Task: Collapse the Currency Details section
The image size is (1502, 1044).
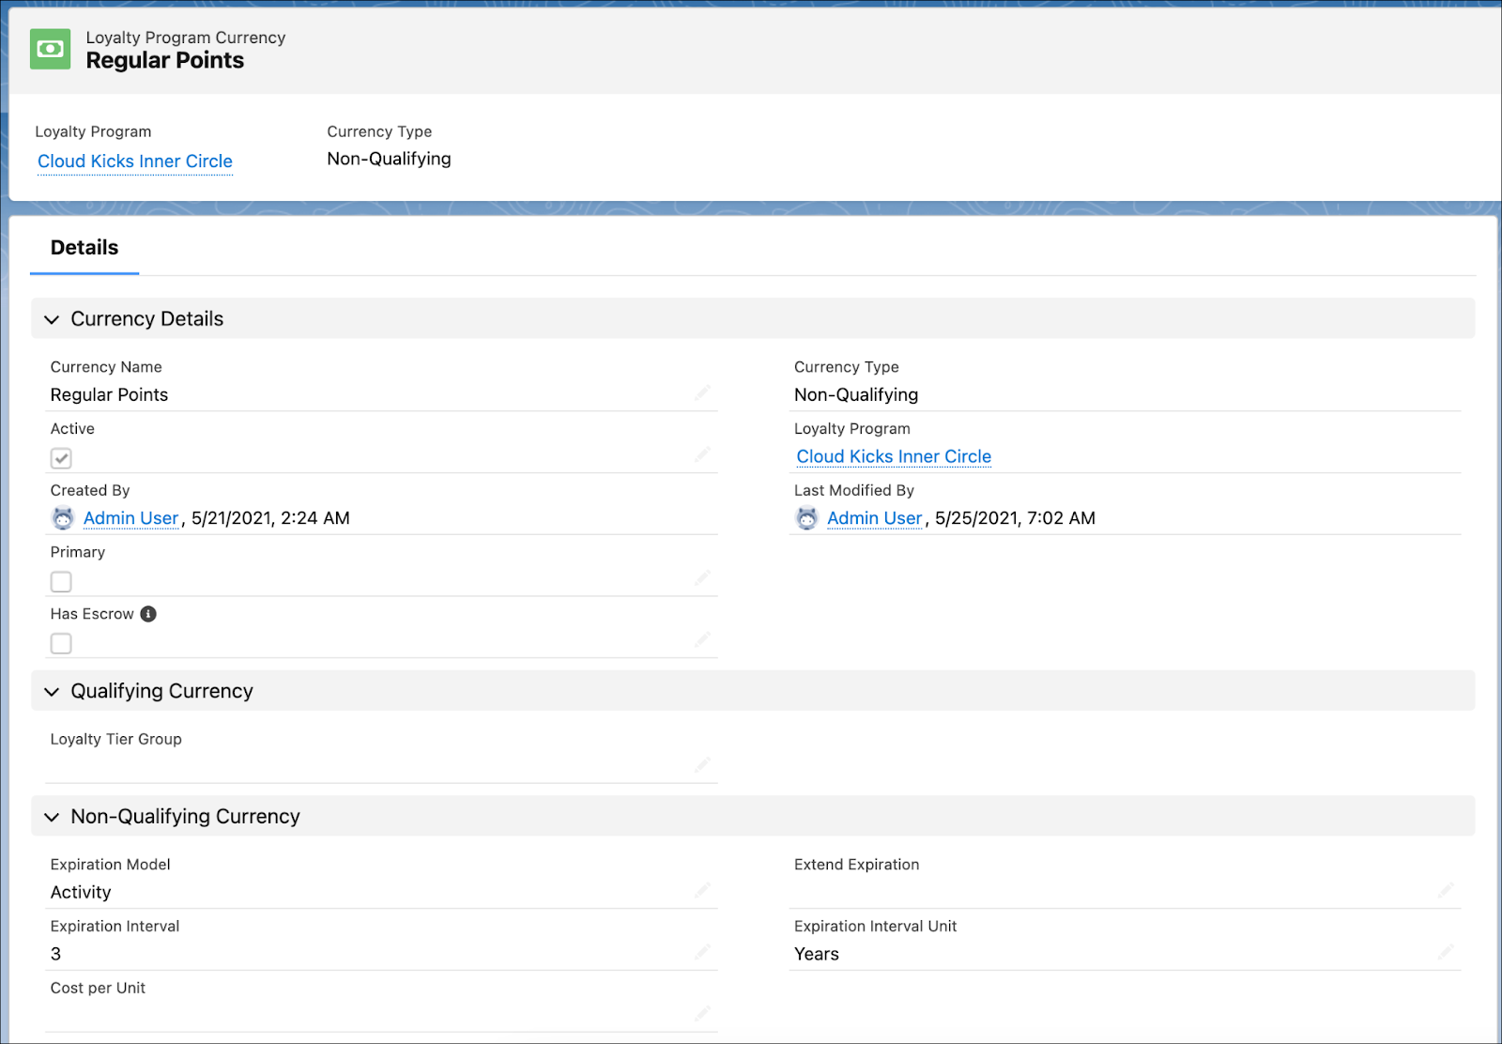Action: coord(53,319)
